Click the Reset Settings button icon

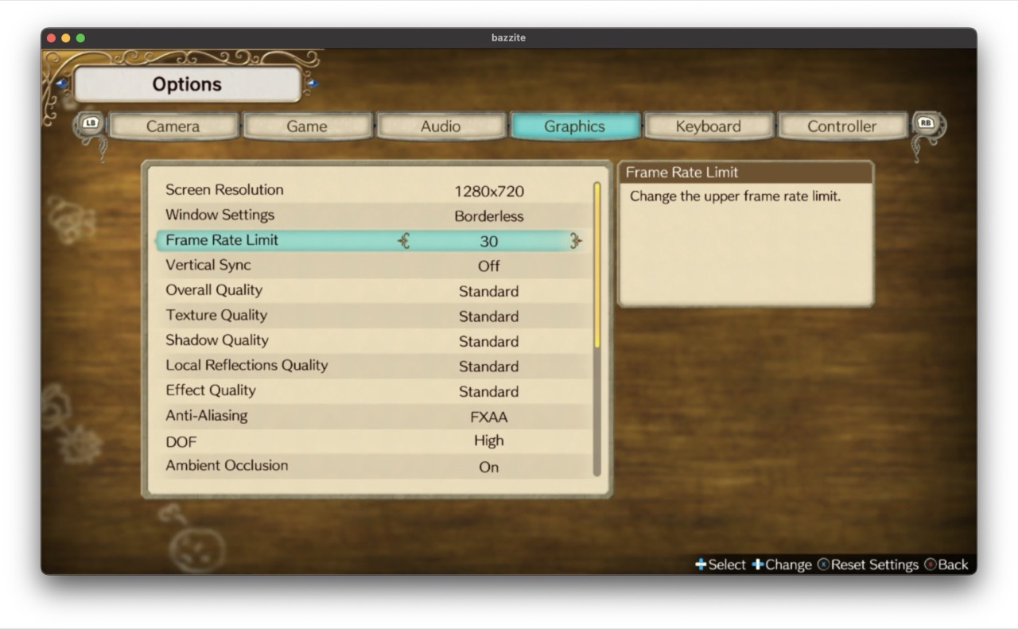[x=823, y=565]
